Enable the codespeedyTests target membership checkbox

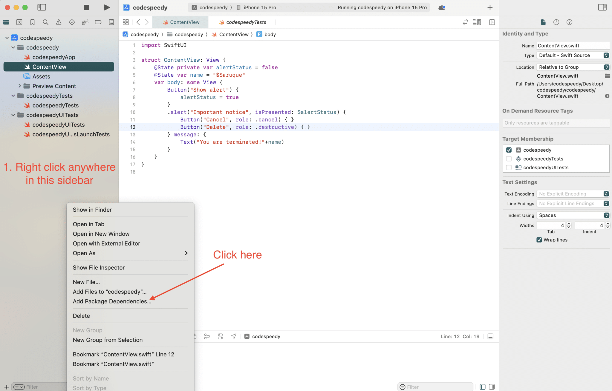click(510, 158)
